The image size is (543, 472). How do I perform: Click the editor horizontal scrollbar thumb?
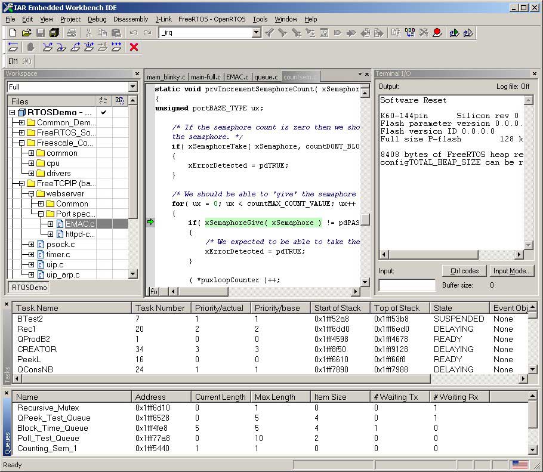tap(203, 292)
